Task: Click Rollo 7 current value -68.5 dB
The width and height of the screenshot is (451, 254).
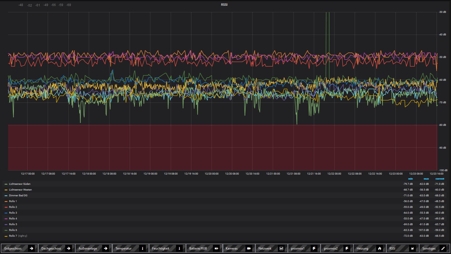Action: 439,236
